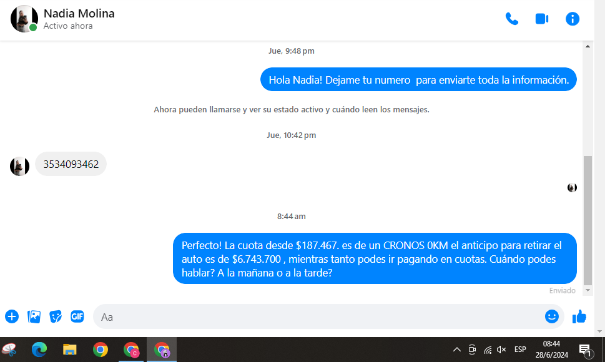This screenshot has width=605, height=362.
Task: Click the chat scrollbar thumb
Action: [x=588, y=220]
